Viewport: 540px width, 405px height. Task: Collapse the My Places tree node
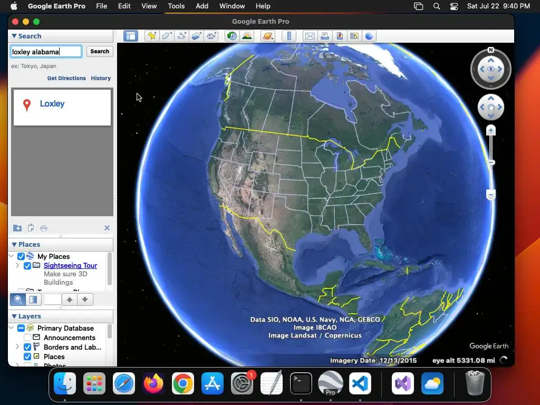click(12, 256)
